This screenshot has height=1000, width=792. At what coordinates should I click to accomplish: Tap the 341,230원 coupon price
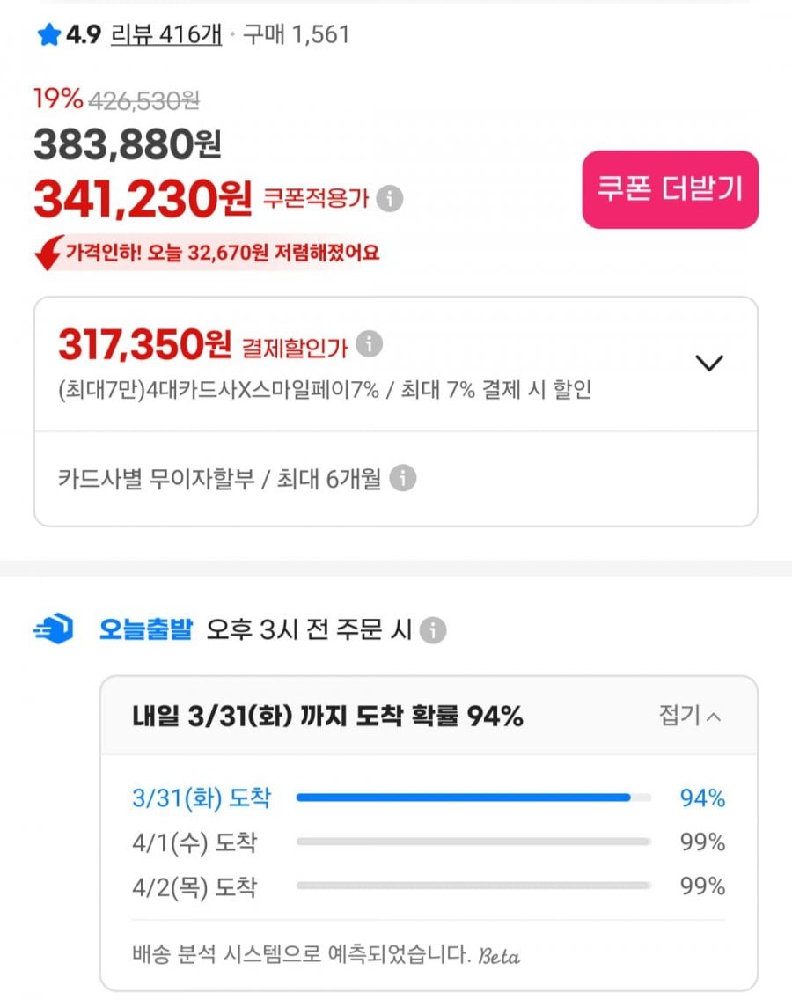coord(143,200)
